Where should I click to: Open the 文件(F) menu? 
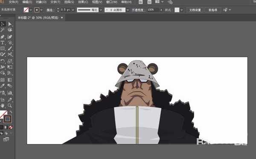[x=13, y=2]
